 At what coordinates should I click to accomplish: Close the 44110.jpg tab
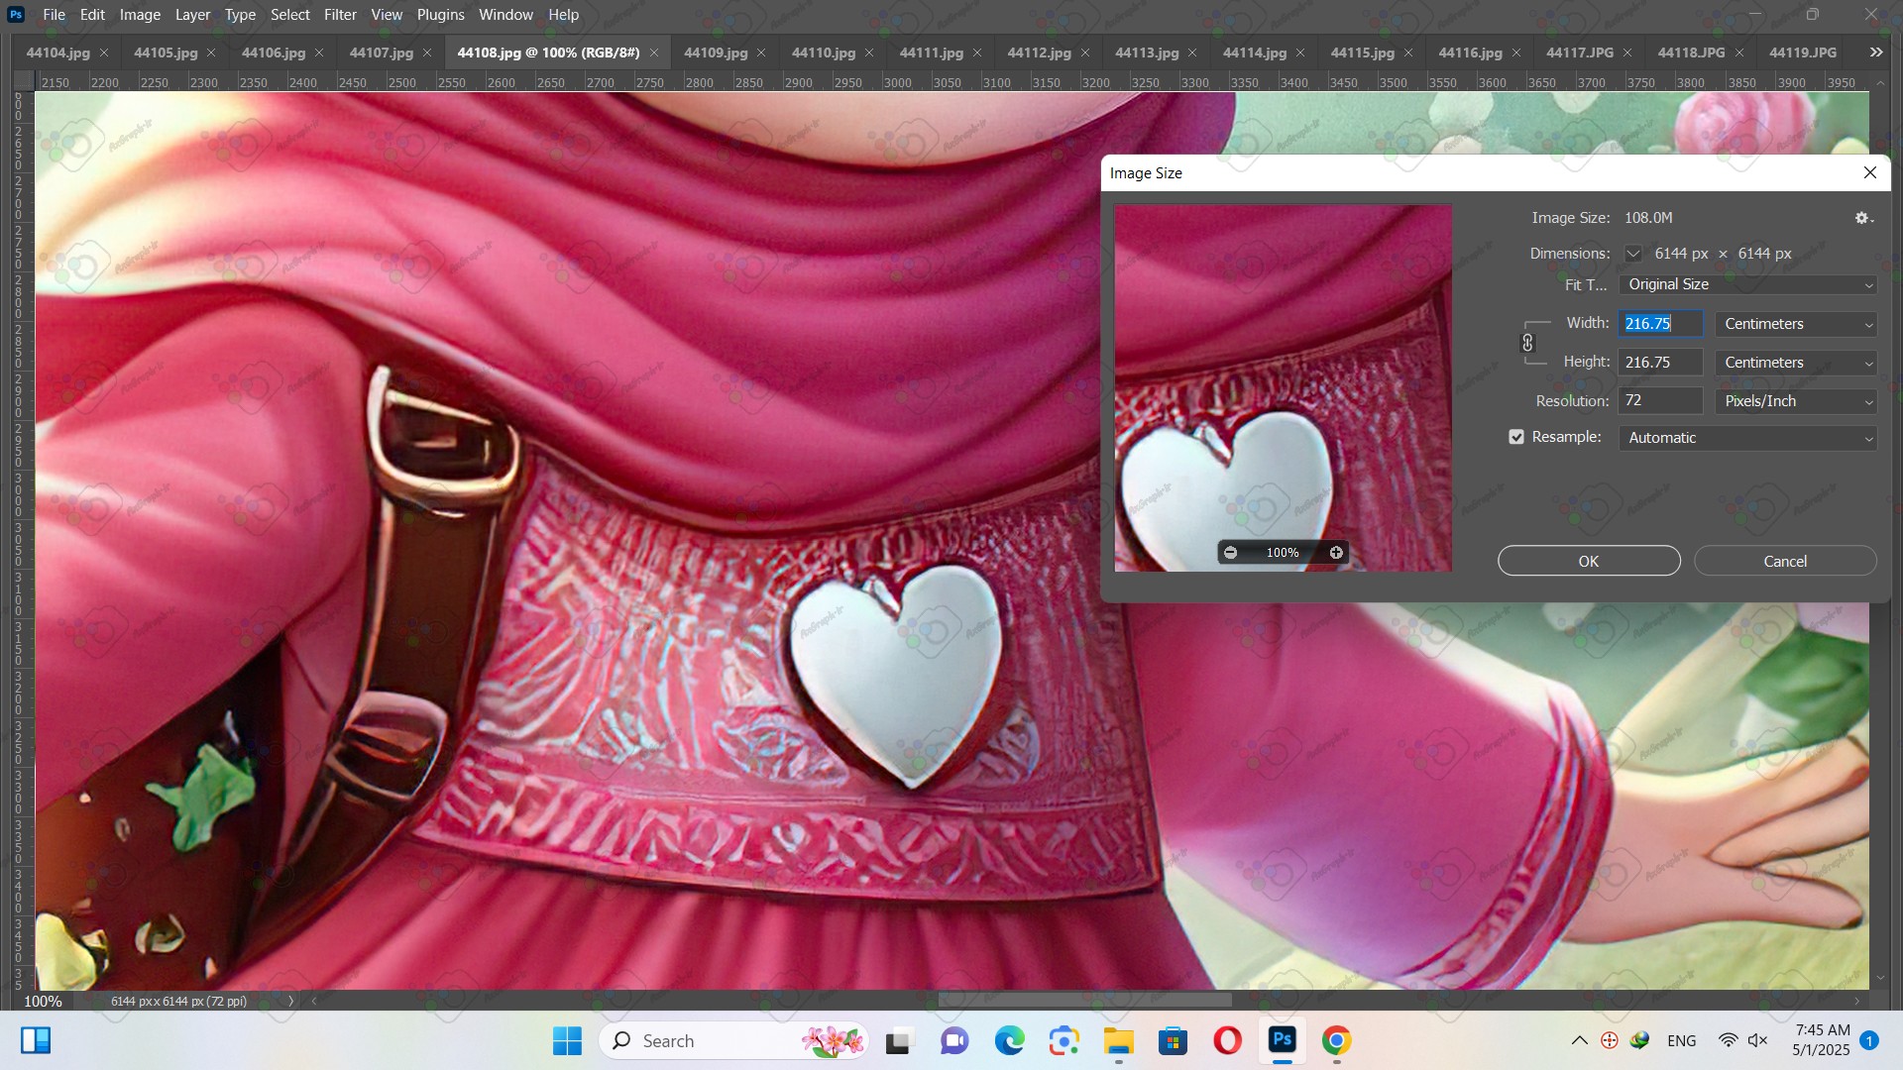(869, 53)
